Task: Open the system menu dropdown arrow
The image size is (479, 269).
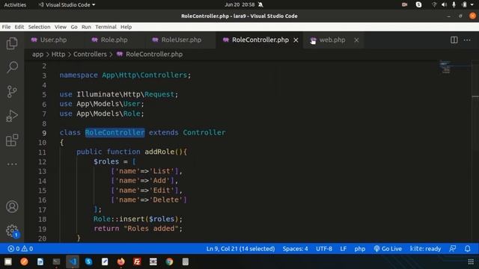Action: 472,4
